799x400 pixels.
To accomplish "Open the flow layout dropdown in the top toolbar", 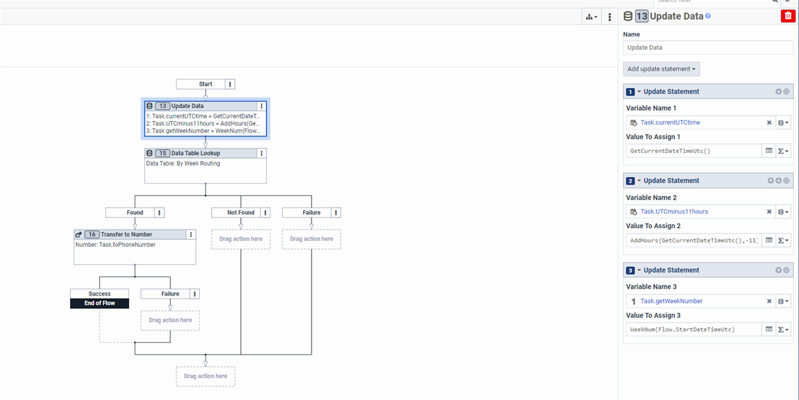I will 591,16.
